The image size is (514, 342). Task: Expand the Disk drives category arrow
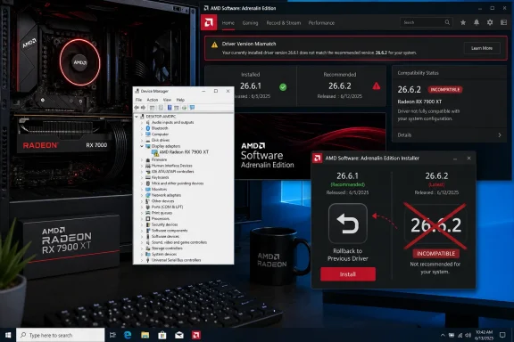tap(142, 140)
